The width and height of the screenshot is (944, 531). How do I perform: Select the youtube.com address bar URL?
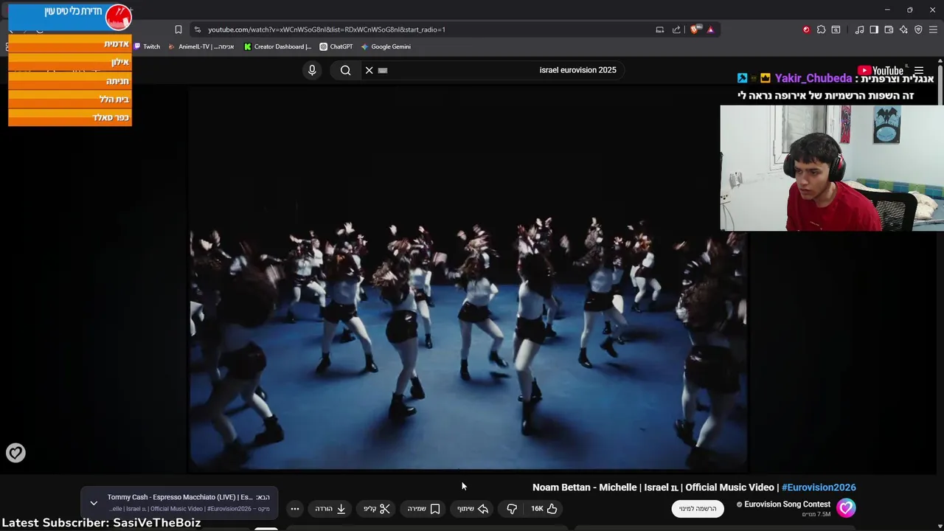(327, 29)
